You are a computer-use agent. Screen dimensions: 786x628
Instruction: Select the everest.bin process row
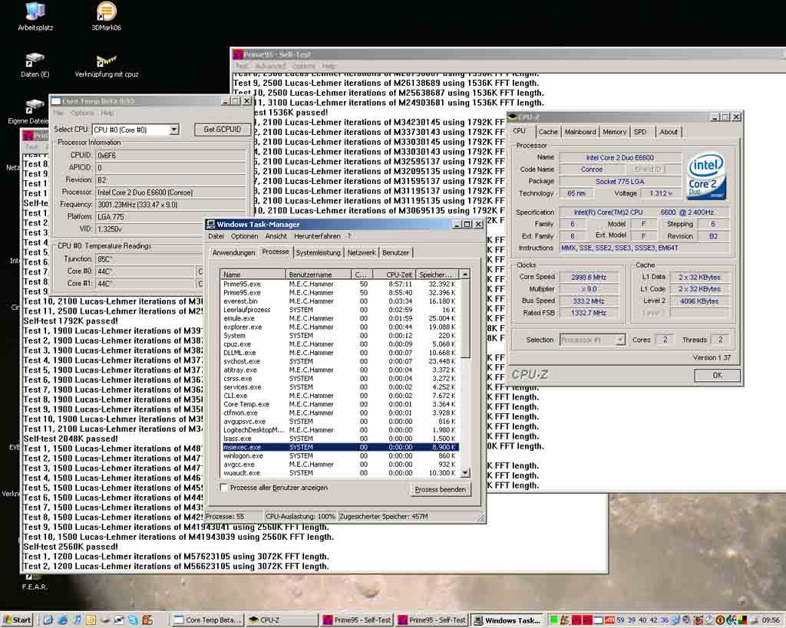[340, 301]
